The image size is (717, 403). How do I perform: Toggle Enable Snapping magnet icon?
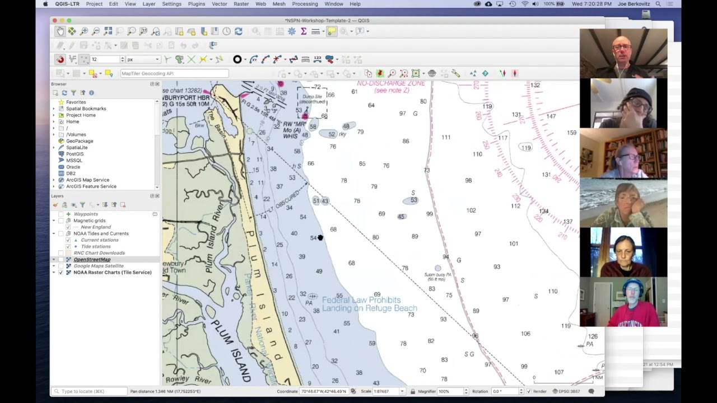point(60,59)
